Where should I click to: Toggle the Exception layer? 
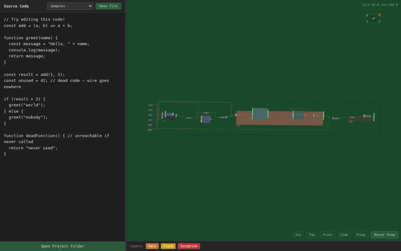click(189, 246)
